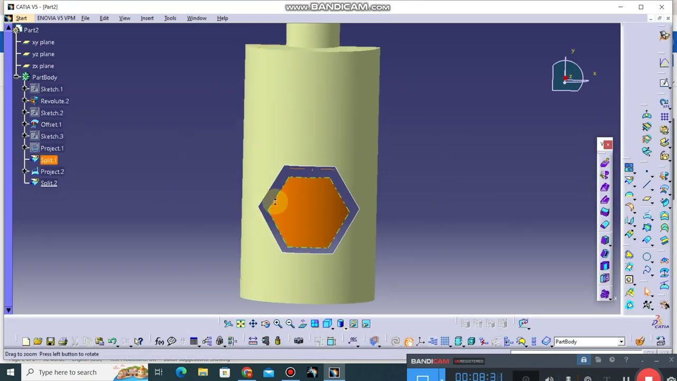This screenshot has width=677, height=381.
Task: Click the Sketch tool icon on right toolbar
Action: 664,83
